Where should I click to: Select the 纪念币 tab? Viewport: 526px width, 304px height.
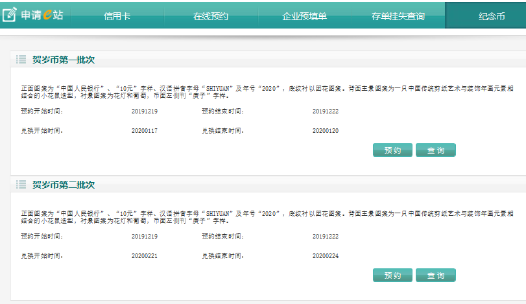point(491,16)
